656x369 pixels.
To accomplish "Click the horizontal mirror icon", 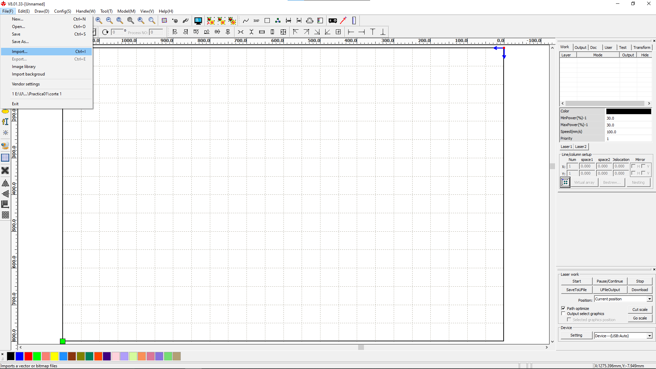I will [x=5, y=183].
